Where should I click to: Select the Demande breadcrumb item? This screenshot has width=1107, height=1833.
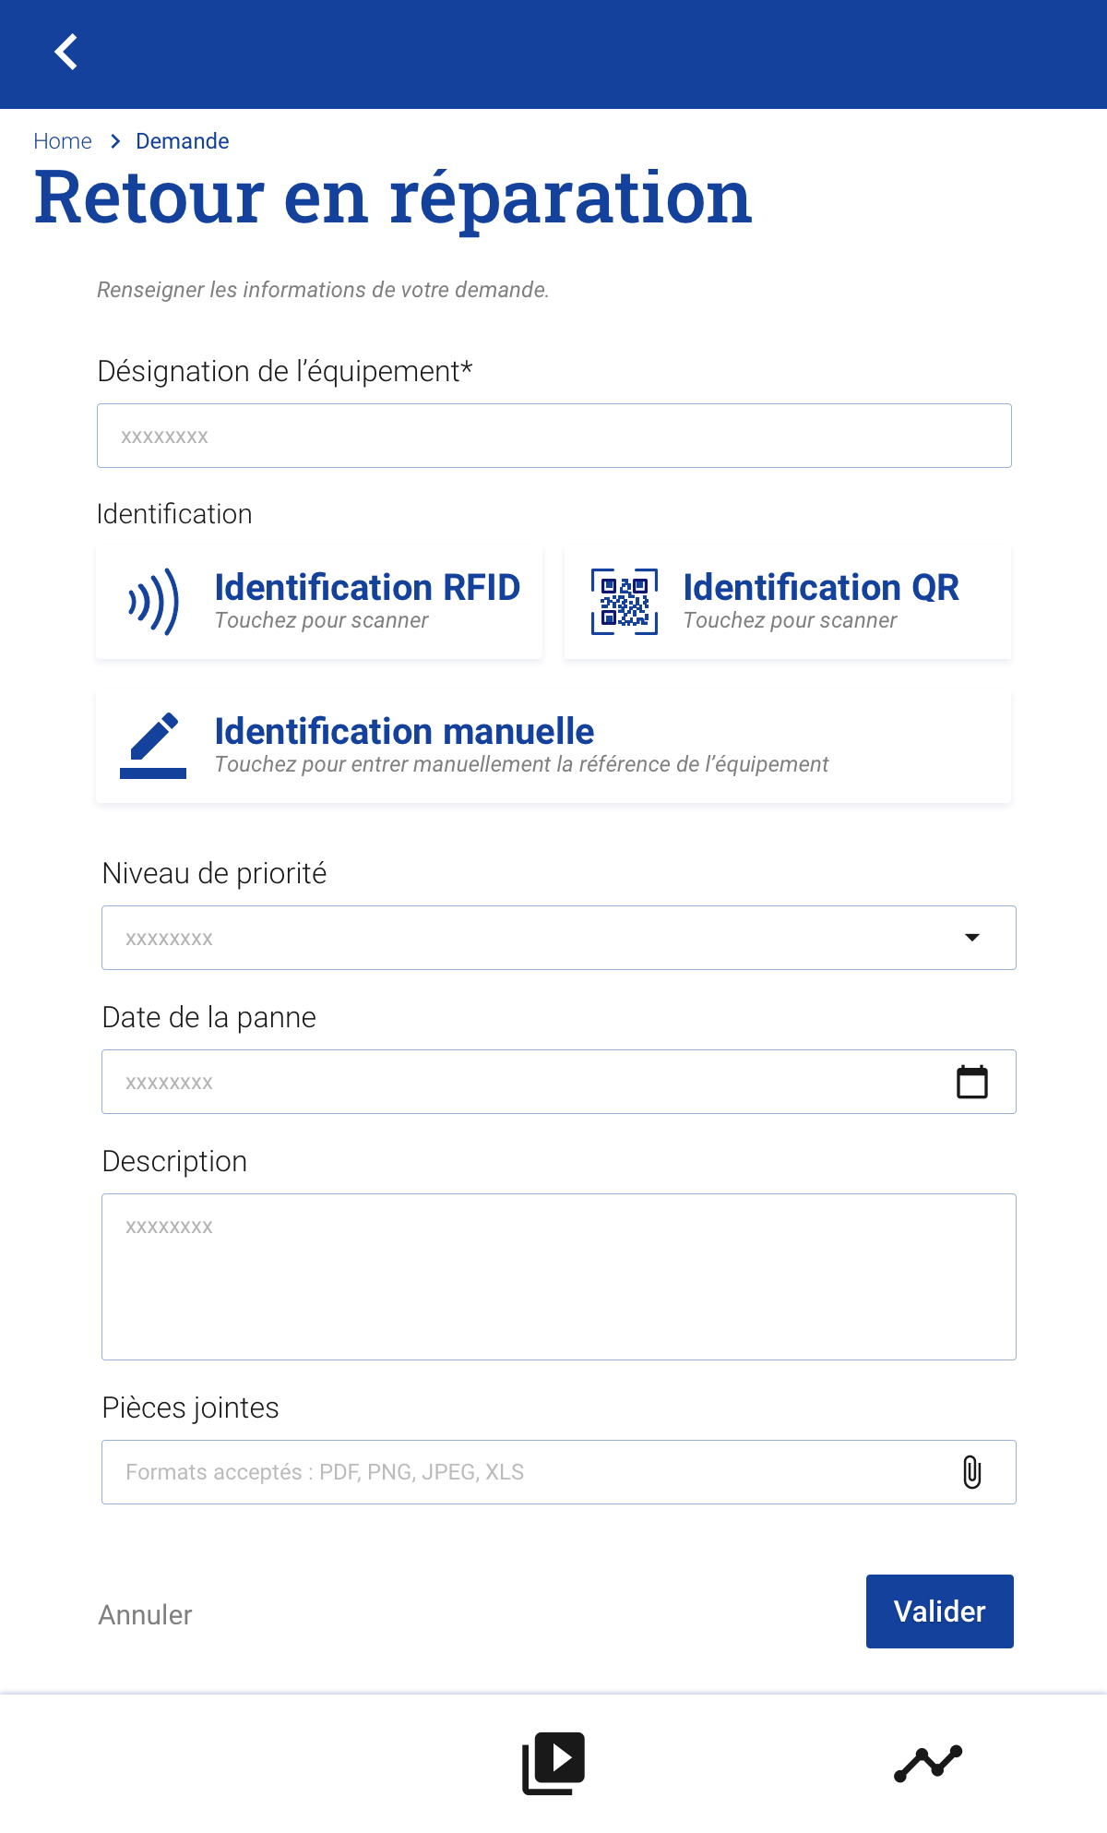(x=182, y=141)
